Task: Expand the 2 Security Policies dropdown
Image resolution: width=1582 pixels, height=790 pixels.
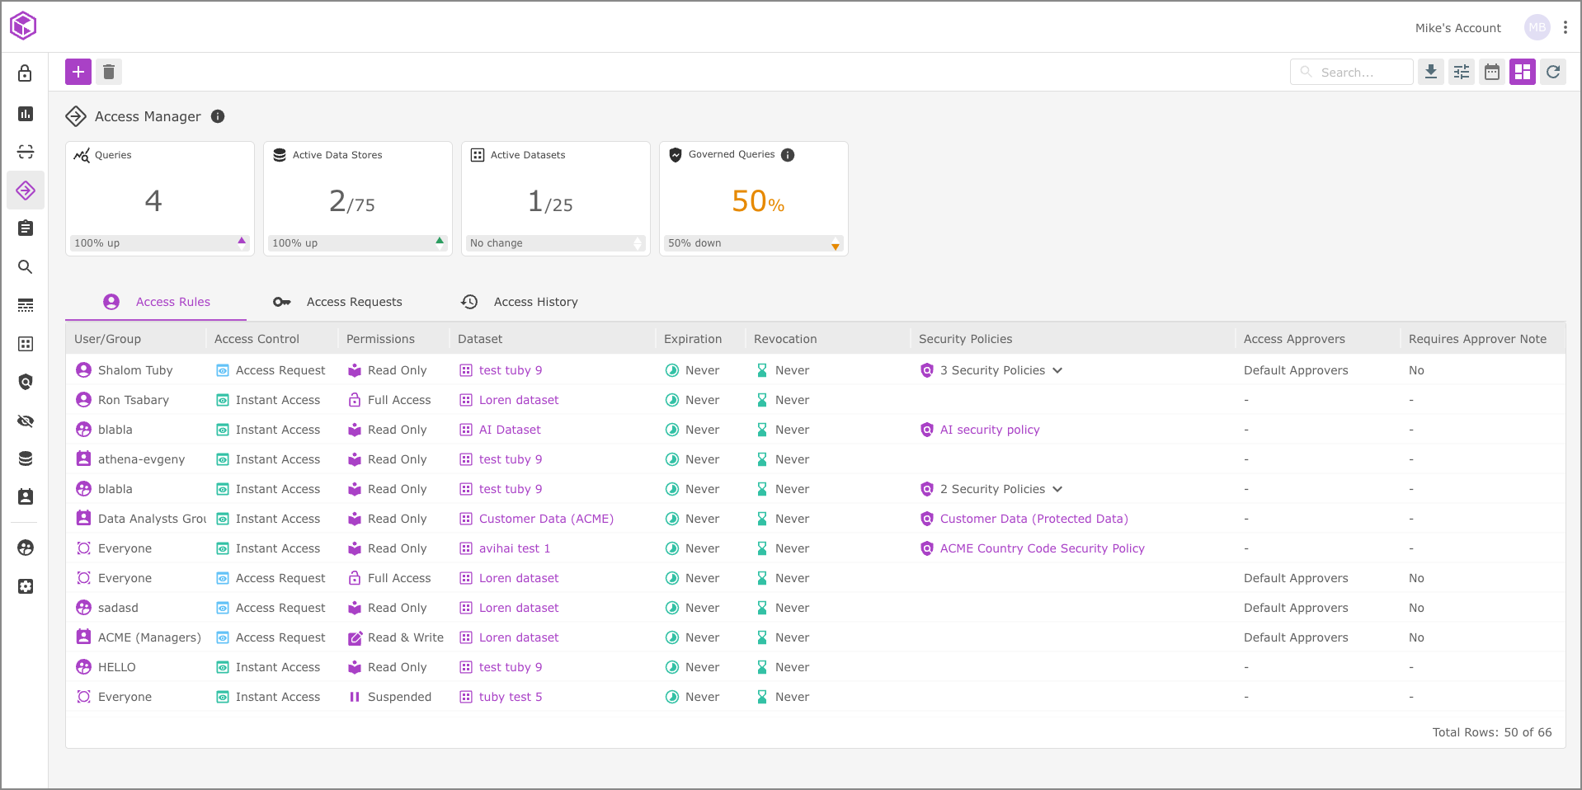Action: click(x=1057, y=489)
